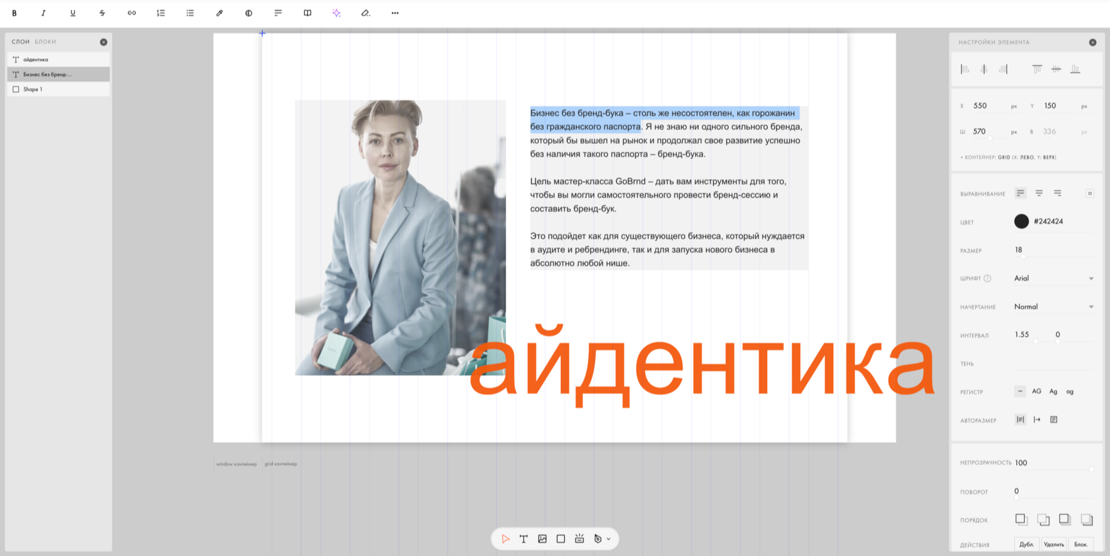Select the Бизнес без бренд- layer
Image resolution: width=1110 pixels, height=556 pixels.
(x=59, y=75)
